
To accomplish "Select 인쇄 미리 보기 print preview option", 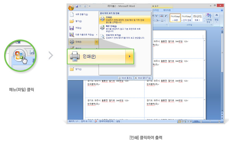I will click(x=125, y=36).
